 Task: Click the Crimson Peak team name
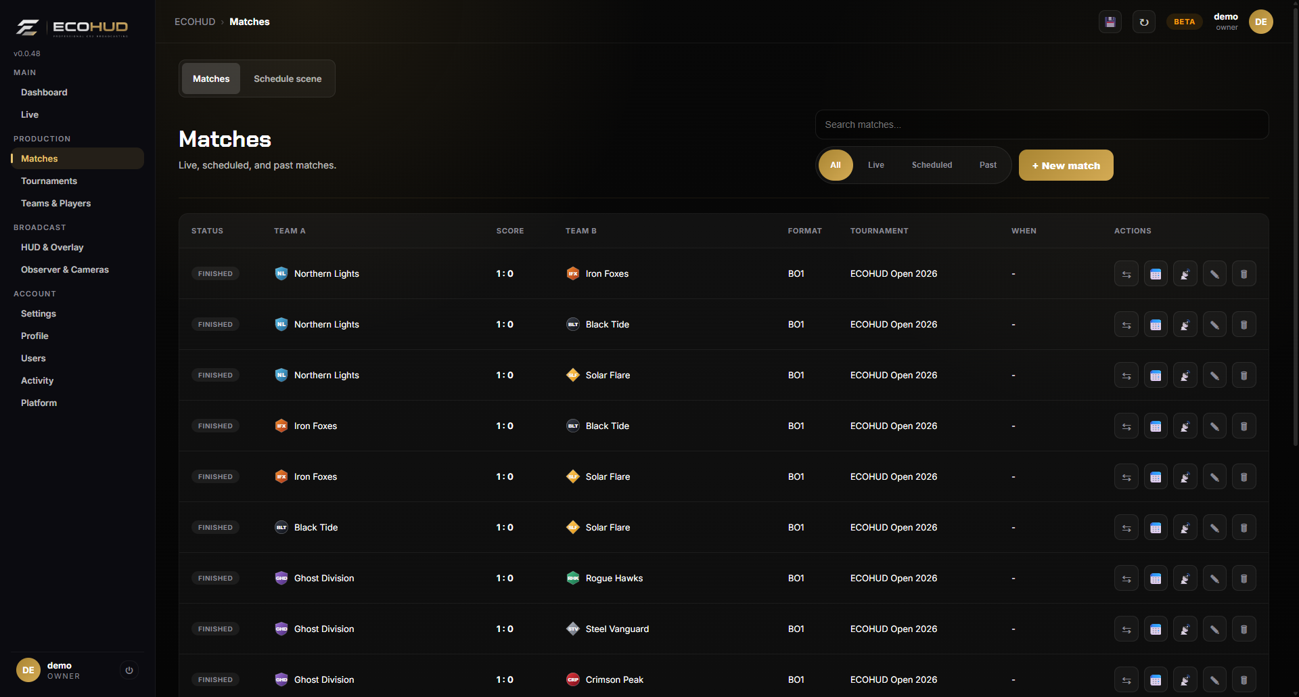(614, 679)
